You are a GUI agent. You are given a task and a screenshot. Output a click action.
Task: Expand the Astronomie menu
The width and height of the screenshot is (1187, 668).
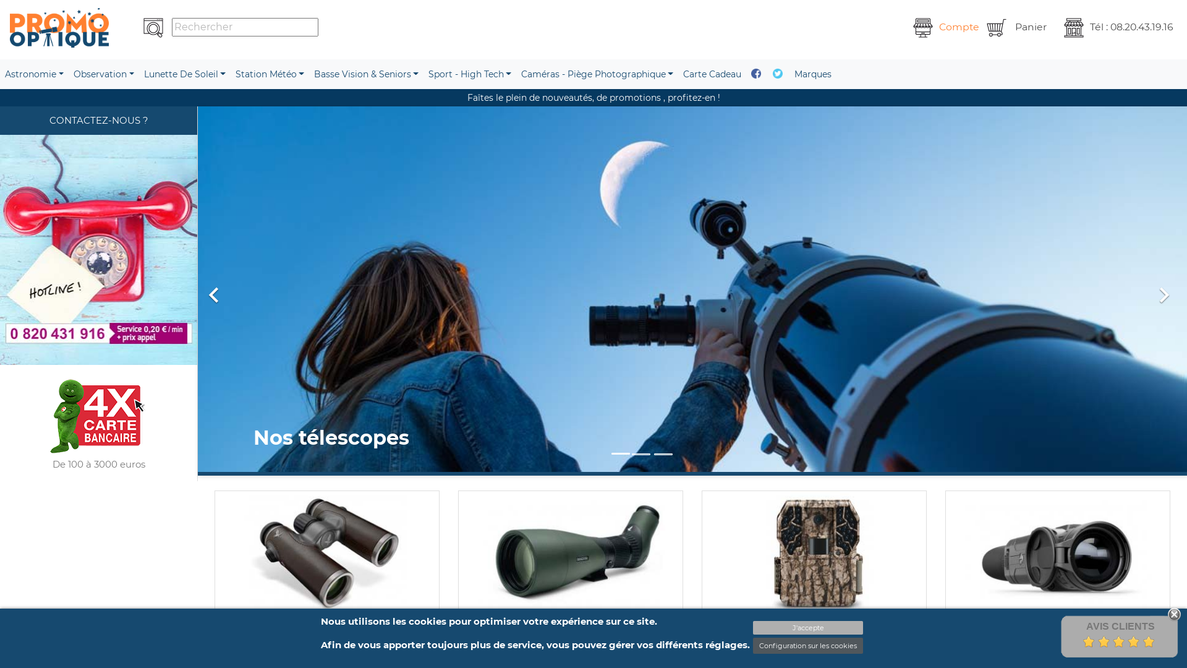(34, 74)
